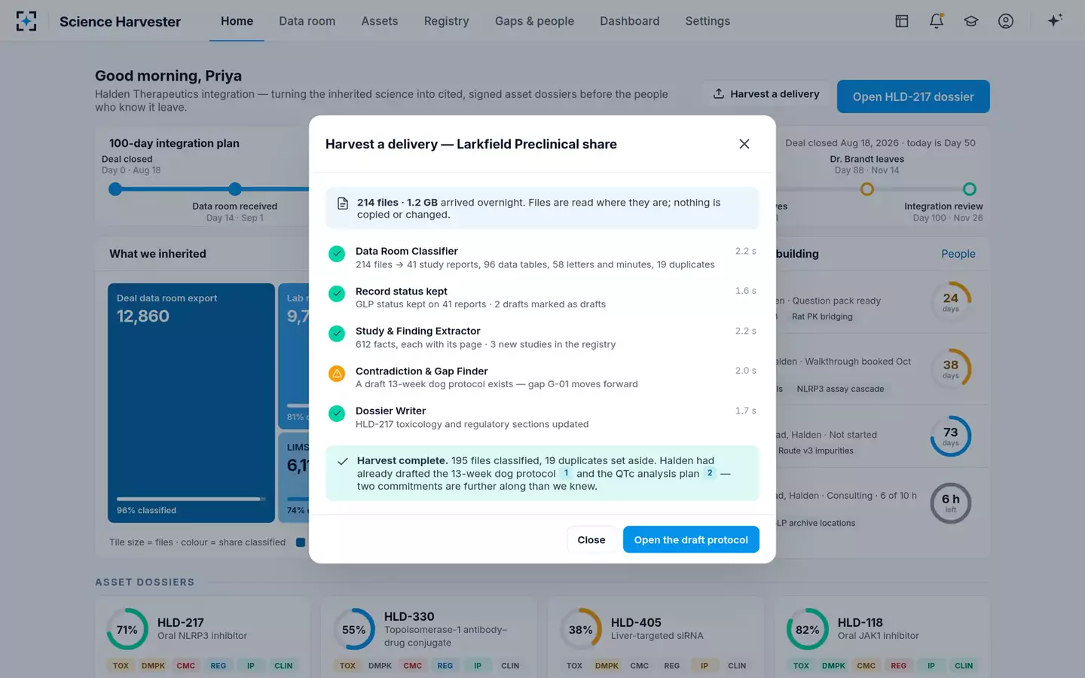This screenshot has width=1085, height=678.
Task: Click Open the draft protocol
Action: click(x=691, y=539)
